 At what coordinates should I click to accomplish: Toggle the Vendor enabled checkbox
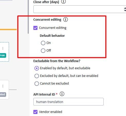35,112
